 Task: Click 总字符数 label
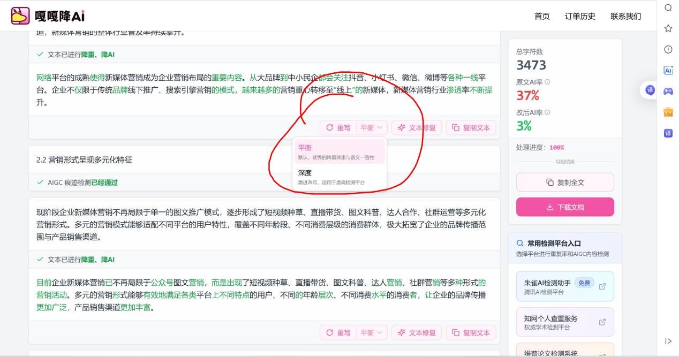click(x=530, y=52)
